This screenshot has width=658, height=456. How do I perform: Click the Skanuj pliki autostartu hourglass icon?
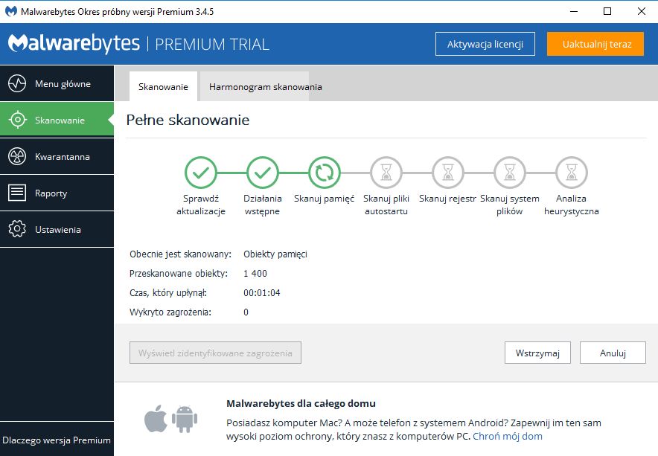pyautogui.click(x=386, y=173)
